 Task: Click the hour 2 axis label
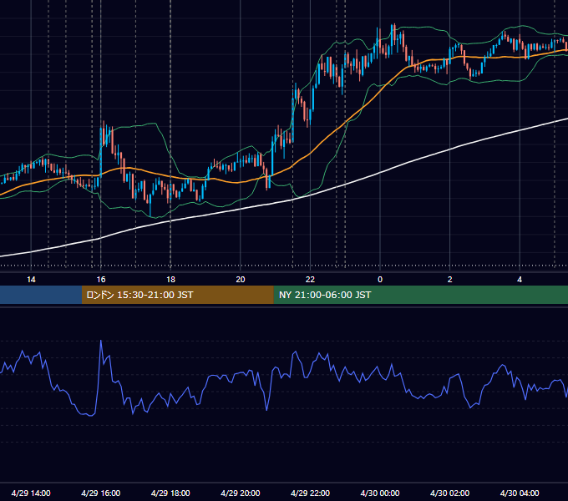(449, 279)
